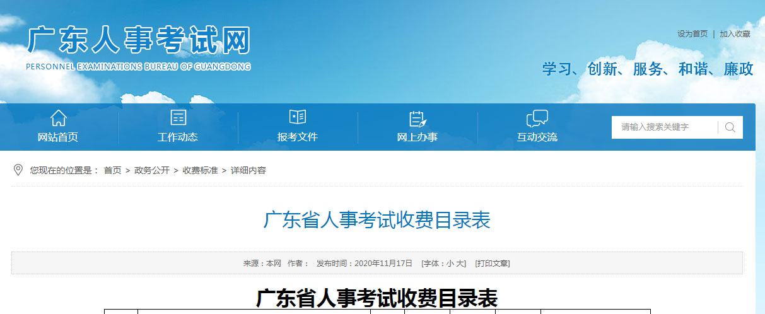Open the 网站首页 menu item
The image size is (765, 314).
(x=58, y=137)
